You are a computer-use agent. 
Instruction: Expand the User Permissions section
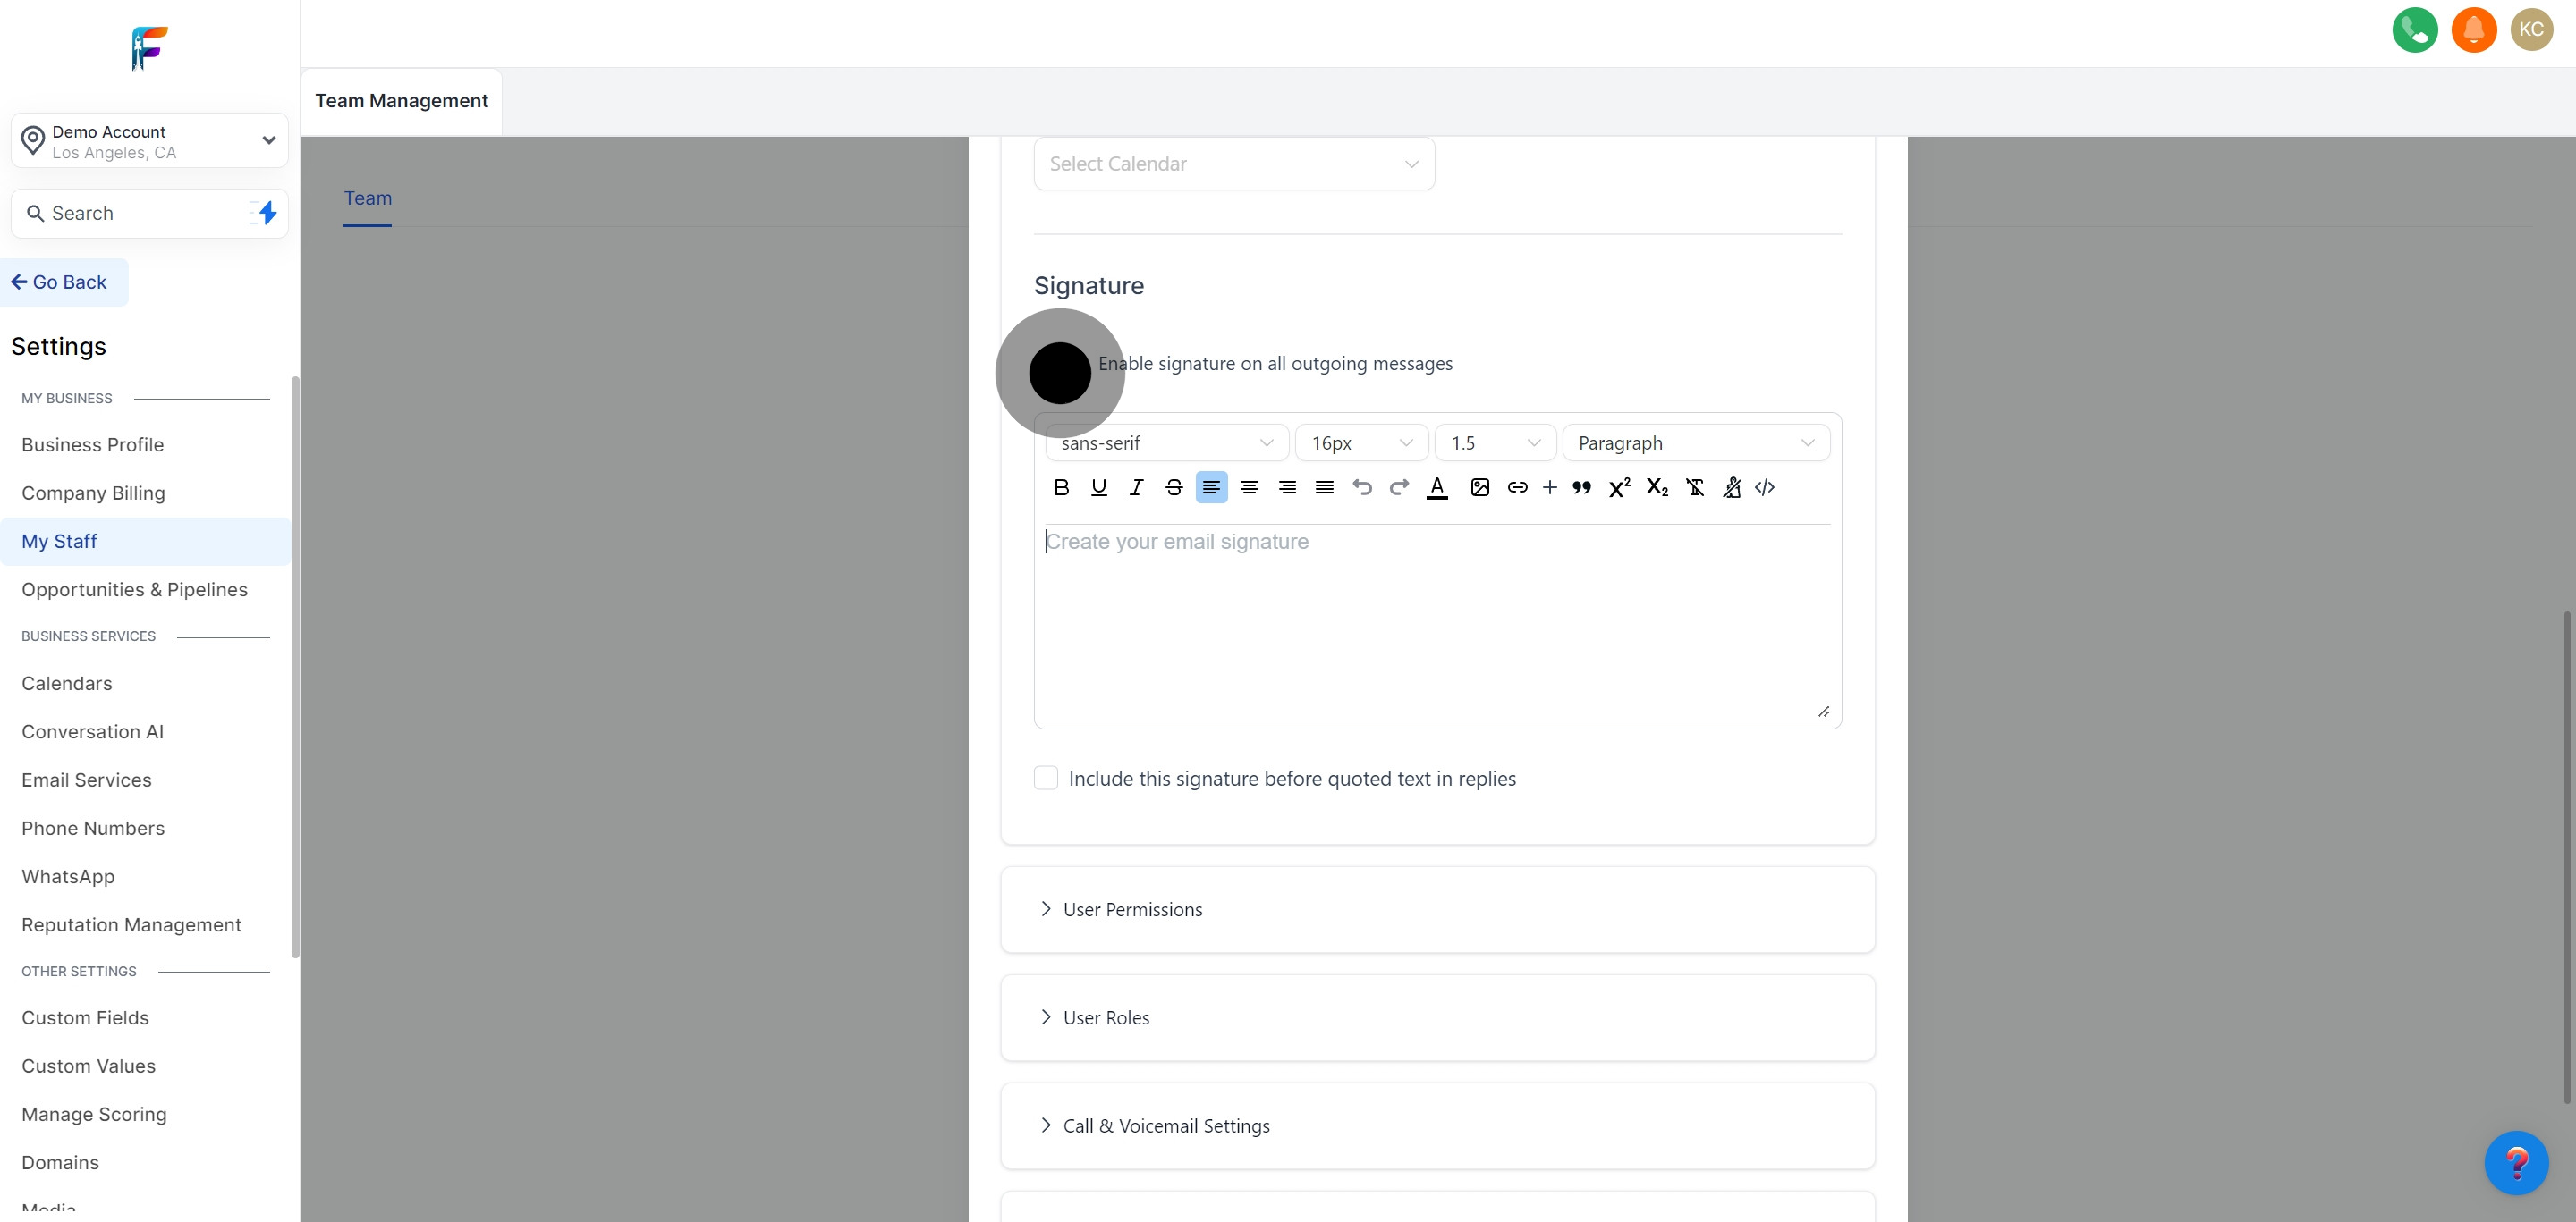(1132, 909)
